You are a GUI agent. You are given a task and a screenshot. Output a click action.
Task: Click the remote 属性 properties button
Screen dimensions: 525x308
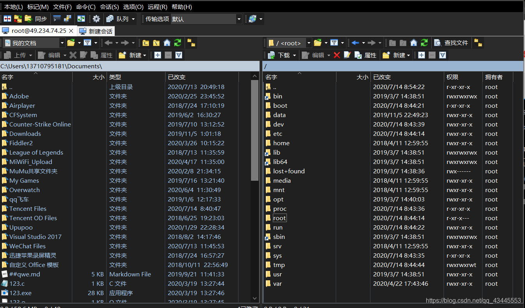[x=365, y=55]
